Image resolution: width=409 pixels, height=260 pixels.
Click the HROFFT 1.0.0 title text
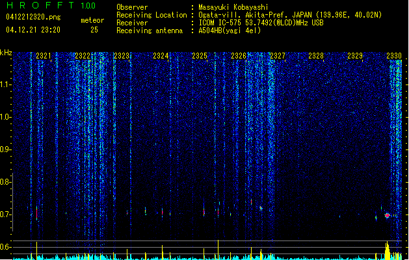51,5
